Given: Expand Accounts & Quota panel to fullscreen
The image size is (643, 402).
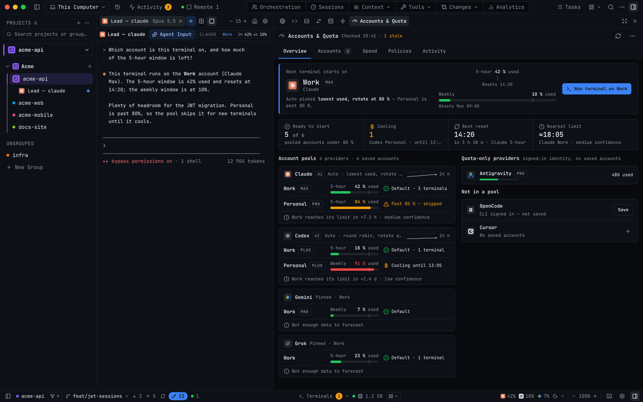Looking at the screenshot, I should (x=624, y=21).
